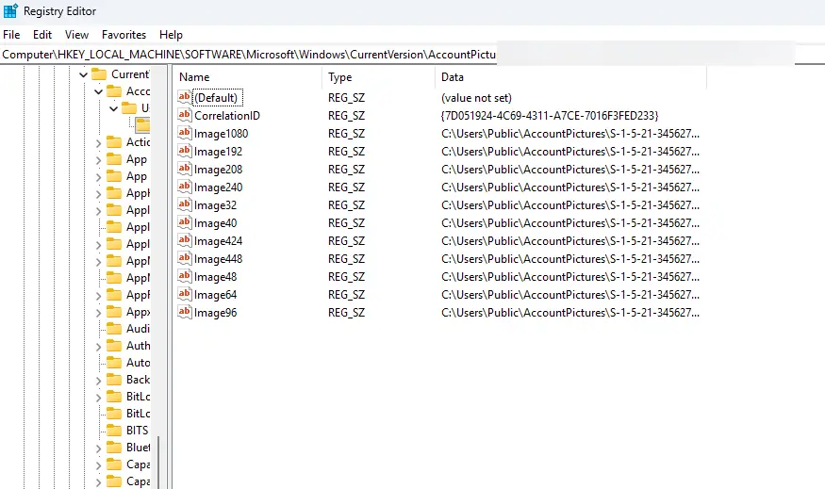The height and width of the screenshot is (489, 825).
Task: Open the File menu
Action: (x=11, y=35)
